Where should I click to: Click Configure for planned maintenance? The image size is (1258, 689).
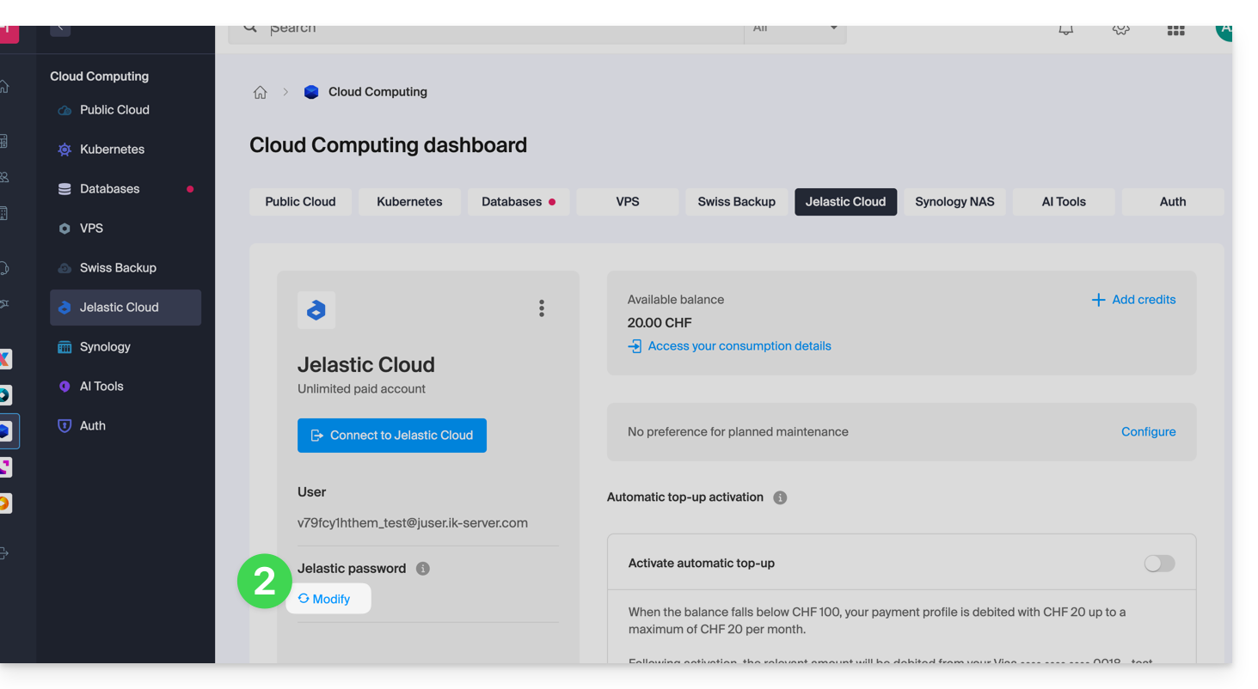tap(1148, 432)
